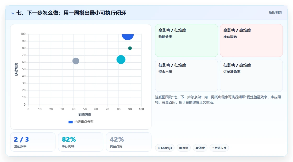Viewport: 293px width, 162px height.
Task: Open the 高影响 / 低难度 quadrant card
Action: (186, 40)
